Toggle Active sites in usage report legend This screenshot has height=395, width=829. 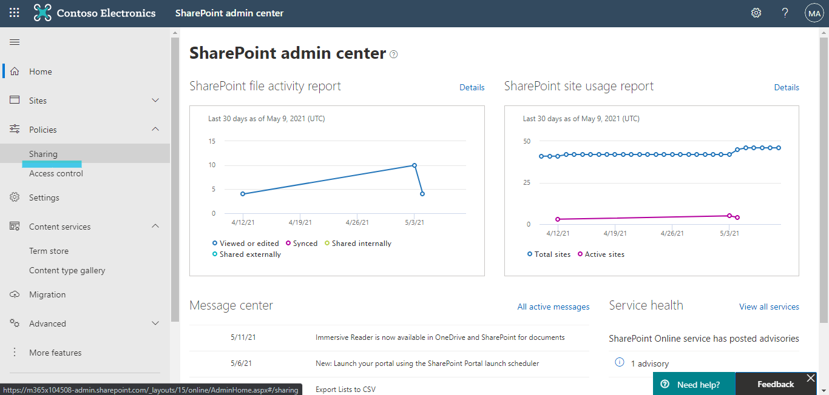click(x=601, y=254)
